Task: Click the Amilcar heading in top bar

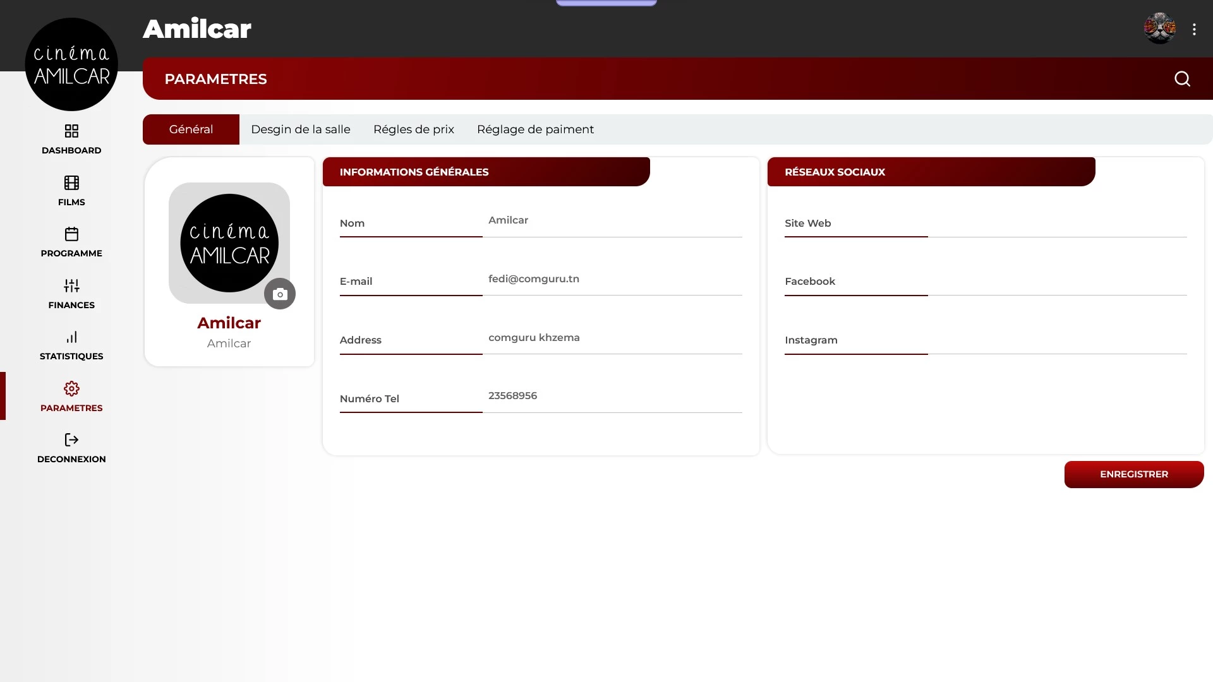Action: (197, 29)
